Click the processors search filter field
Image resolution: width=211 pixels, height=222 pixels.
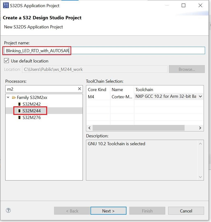coord(41,89)
